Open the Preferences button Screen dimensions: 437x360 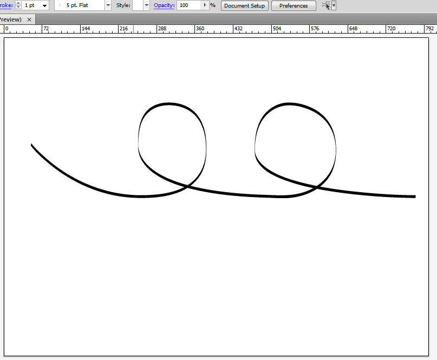pos(293,5)
